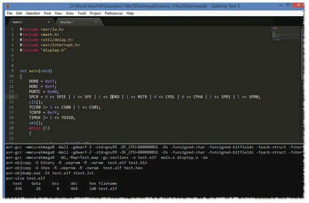Close the display.c tab

pyautogui.click(x=96, y=22)
